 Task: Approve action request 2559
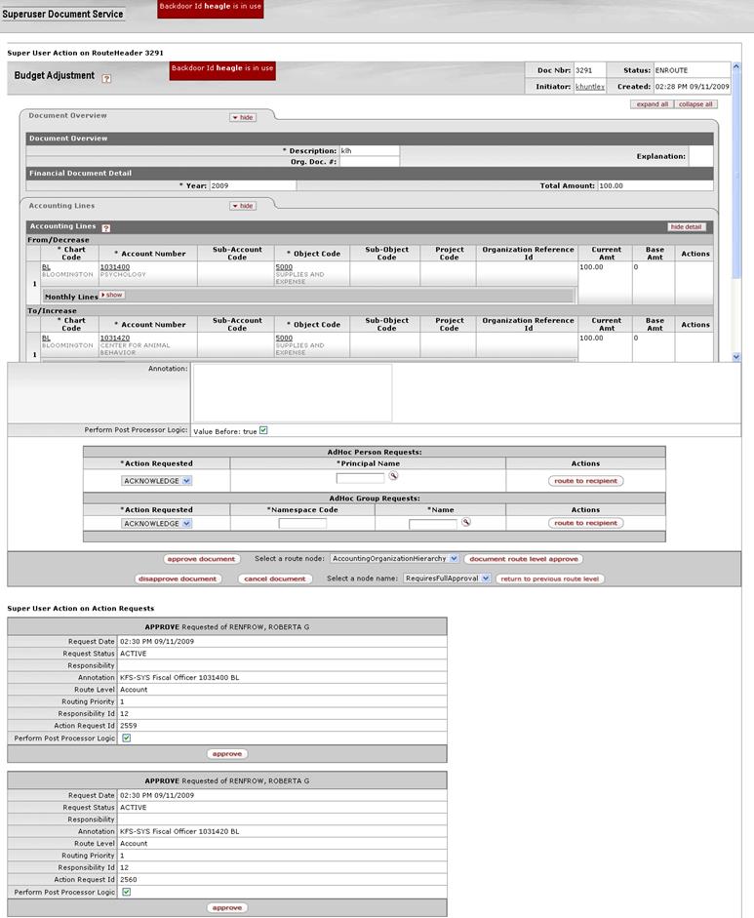click(x=227, y=754)
